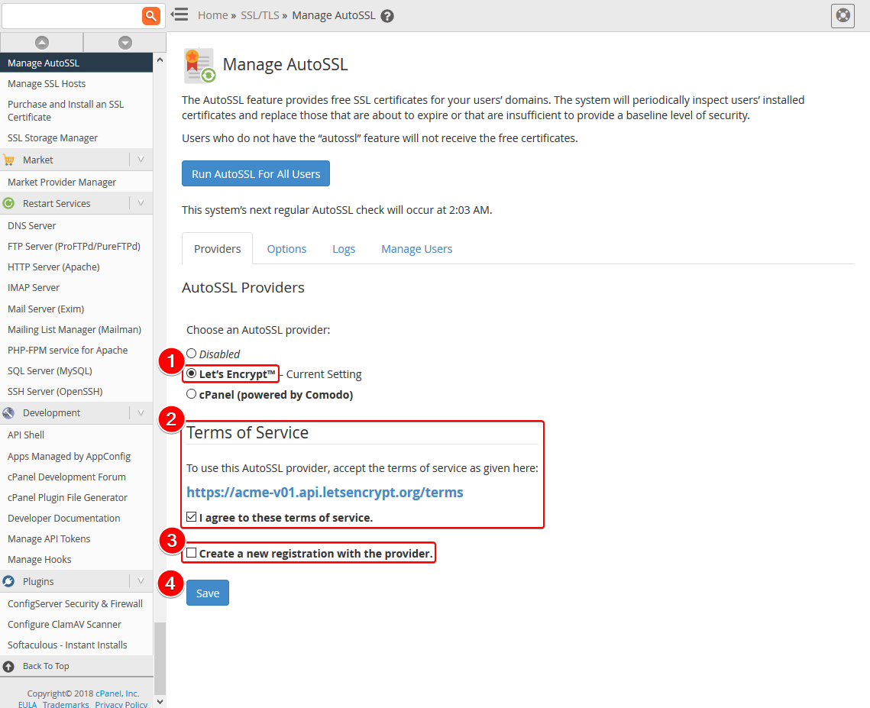The width and height of the screenshot is (870, 708).
Task: Open the EULA footer link
Action: [x=27, y=704]
